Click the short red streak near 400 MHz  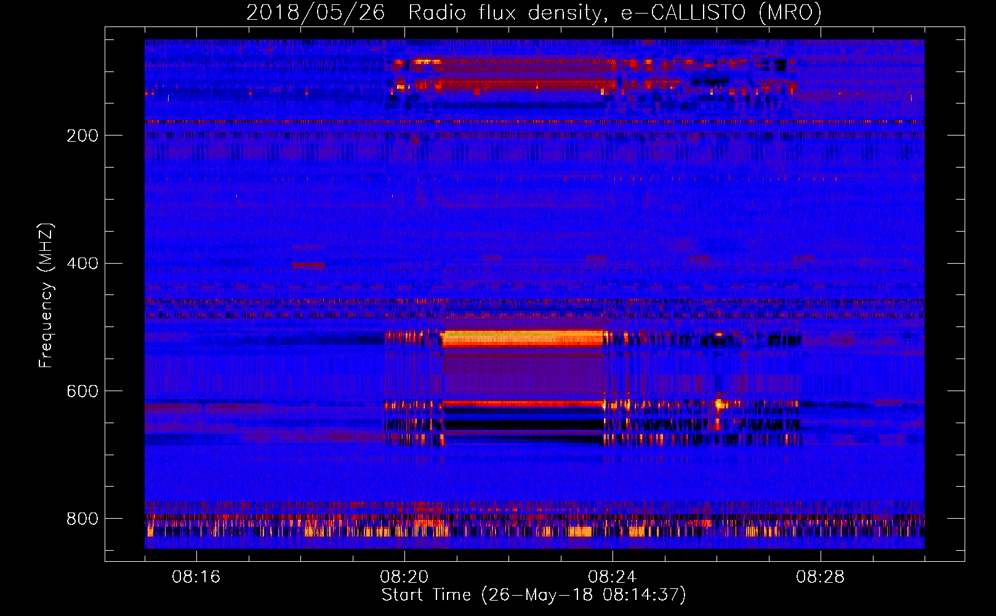[308, 265]
